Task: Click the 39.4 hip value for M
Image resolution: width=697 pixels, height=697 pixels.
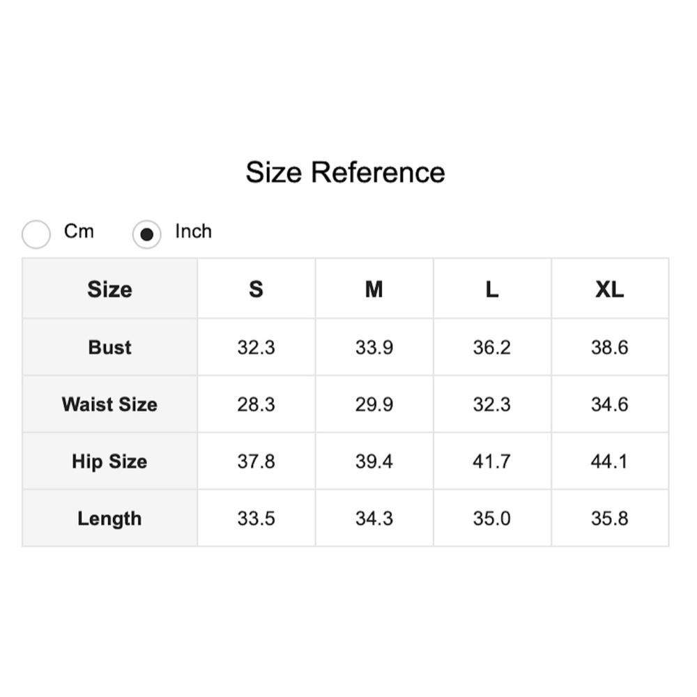Action: pos(374,461)
